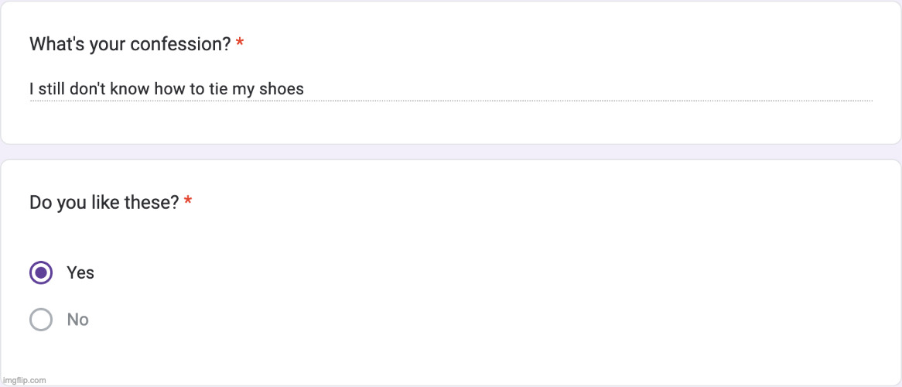Click the red asterisk after "Do you like these?"
The image size is (902, 387).
[188, 203]
